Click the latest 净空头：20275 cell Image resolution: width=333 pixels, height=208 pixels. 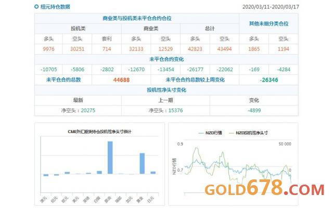[78, 110]
